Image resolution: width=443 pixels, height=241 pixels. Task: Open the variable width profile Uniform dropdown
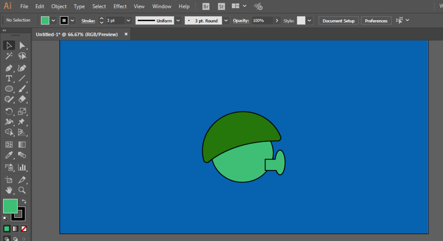(178, 21)
